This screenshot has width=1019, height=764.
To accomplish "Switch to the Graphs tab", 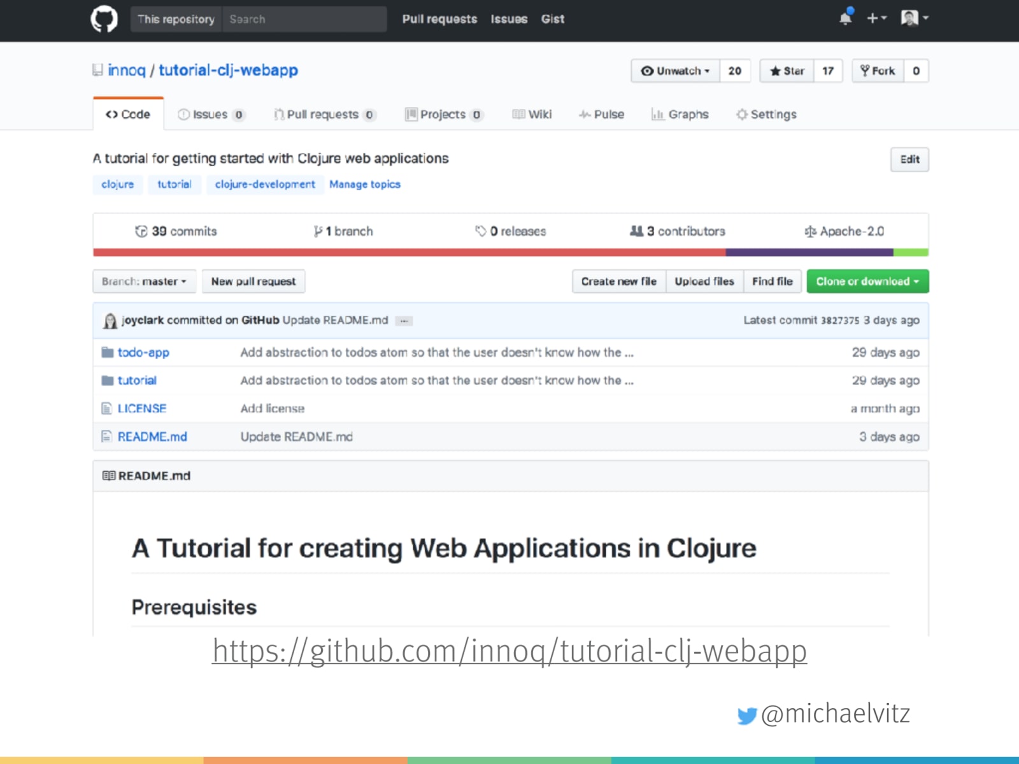I will tap(680, 115).
